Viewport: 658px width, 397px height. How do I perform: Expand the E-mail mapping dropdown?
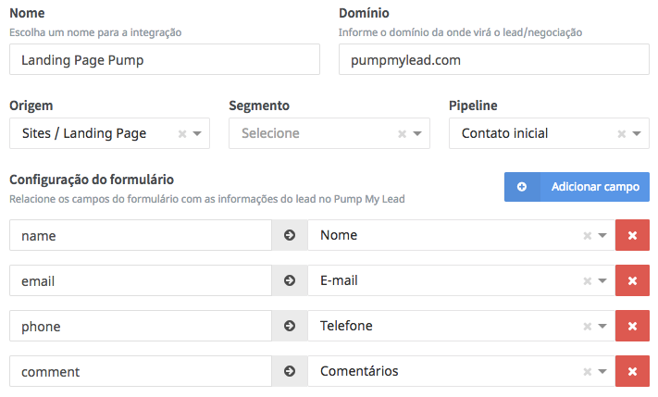click(x=602, y=280)
